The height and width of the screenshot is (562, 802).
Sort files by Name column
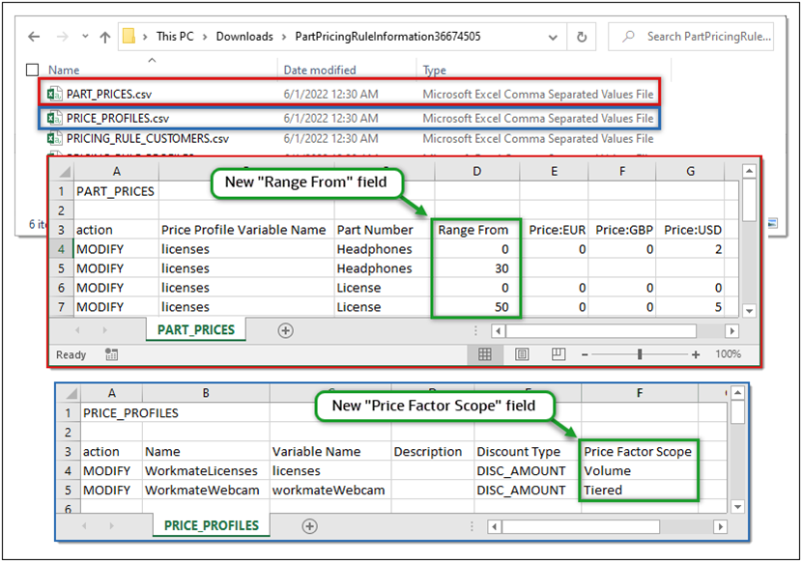pyautogui.click(x=64, y=70)
